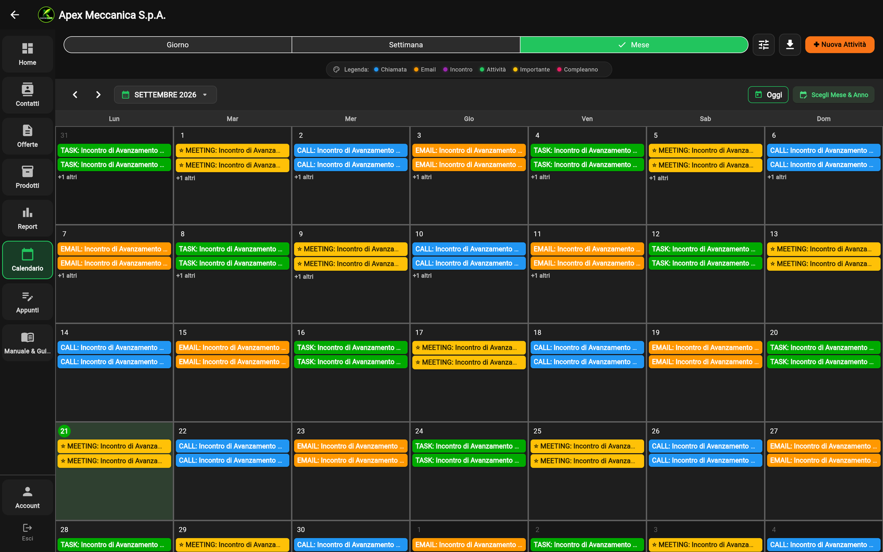Open second CALL event on September 22
883x552 pixels.
click(232, 460)
